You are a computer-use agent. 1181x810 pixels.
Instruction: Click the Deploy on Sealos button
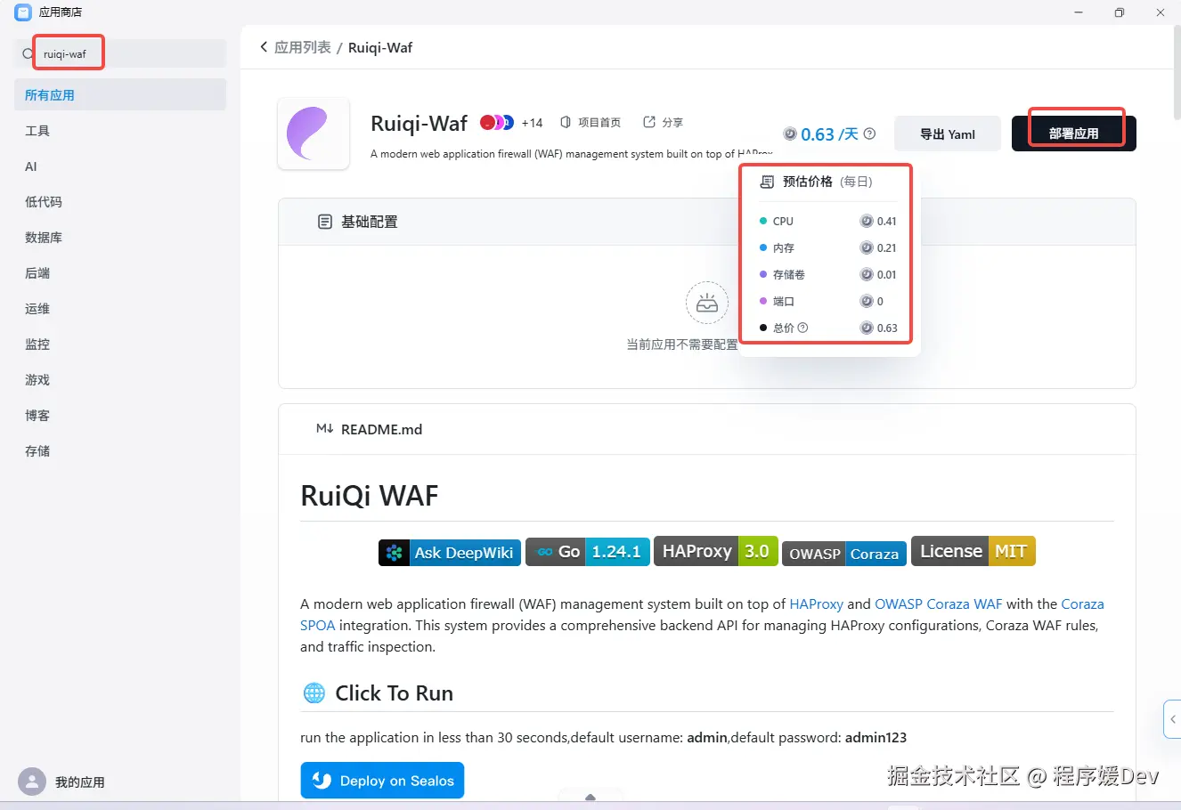coord(382,781)
